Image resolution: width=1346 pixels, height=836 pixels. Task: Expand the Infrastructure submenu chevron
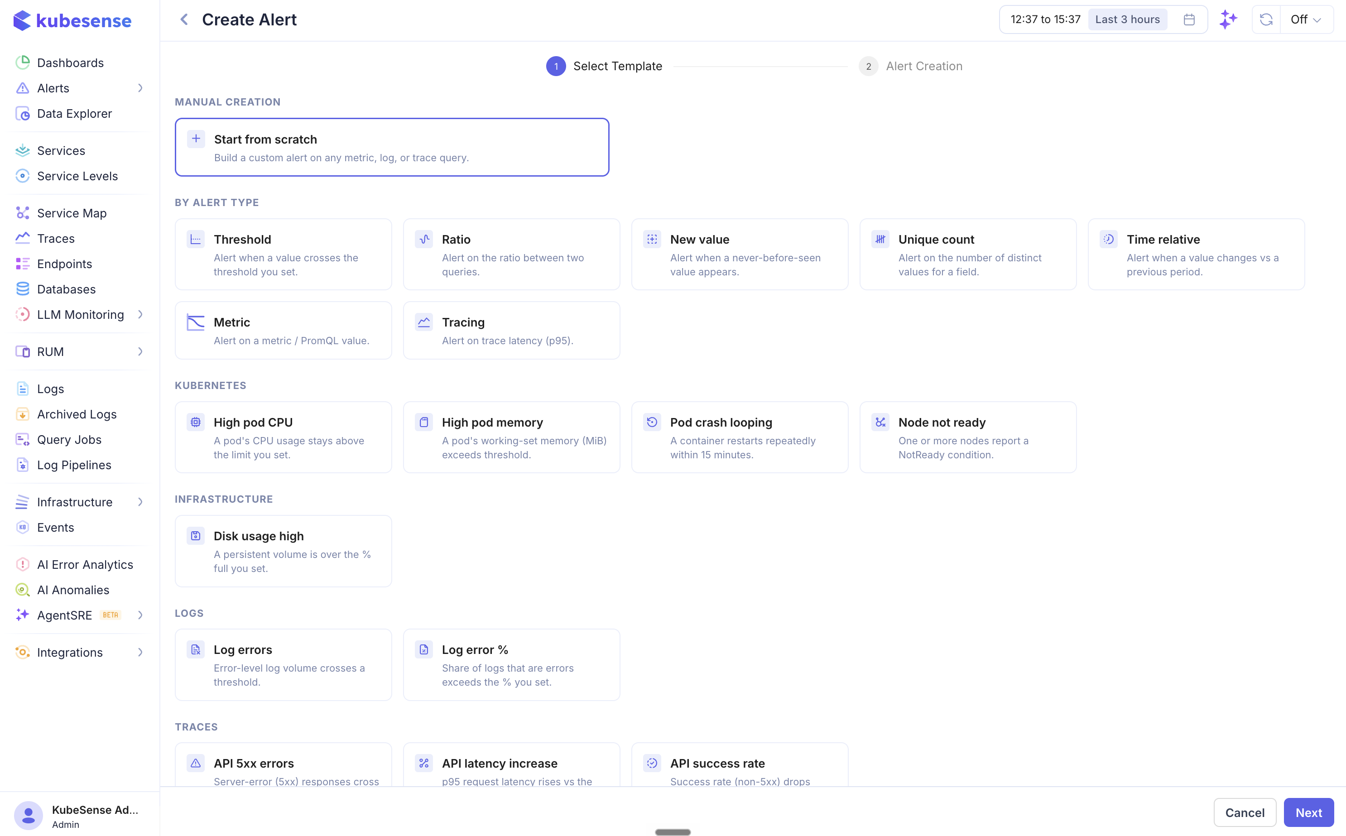[140, 502]
